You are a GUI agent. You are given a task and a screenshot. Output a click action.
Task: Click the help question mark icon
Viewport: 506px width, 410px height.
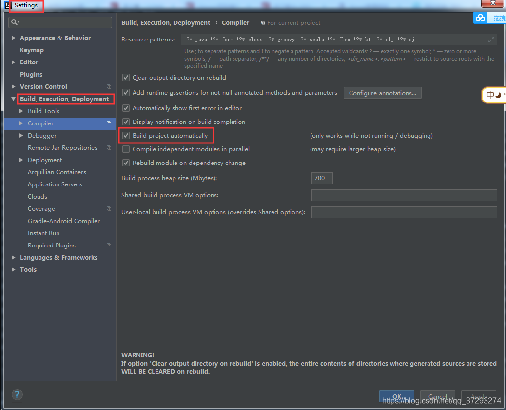(17, 394)
